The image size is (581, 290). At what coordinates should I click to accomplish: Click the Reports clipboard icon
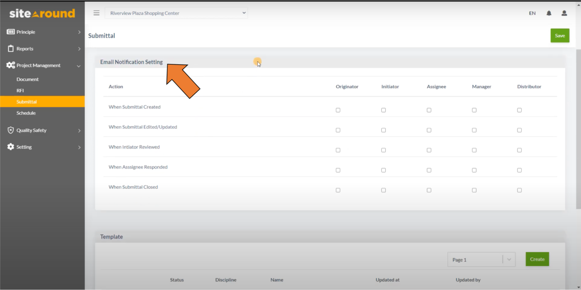pyautogui.click(x=10, y=49)
